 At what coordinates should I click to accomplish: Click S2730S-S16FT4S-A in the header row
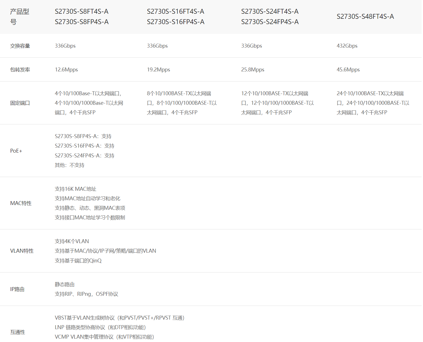pyautogui.click(x=176, y=11)
